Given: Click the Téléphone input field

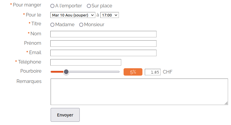Looking at the screenshot, I should 86,62.
